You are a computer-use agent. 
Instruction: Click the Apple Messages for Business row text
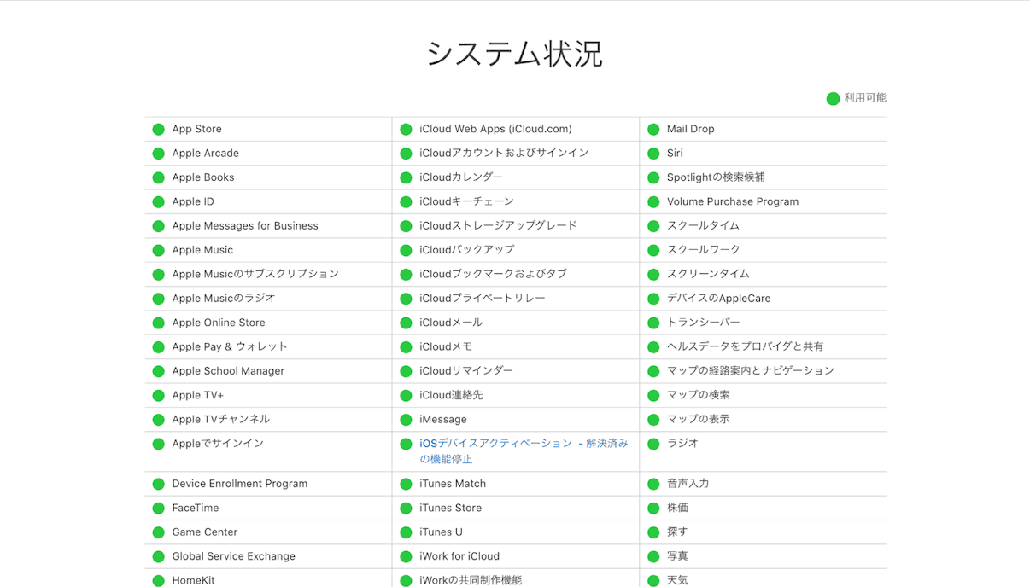click(x=245, y=226)
